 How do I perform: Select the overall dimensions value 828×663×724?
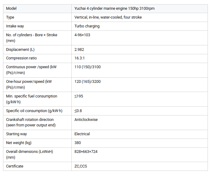[x=86, y=152]
